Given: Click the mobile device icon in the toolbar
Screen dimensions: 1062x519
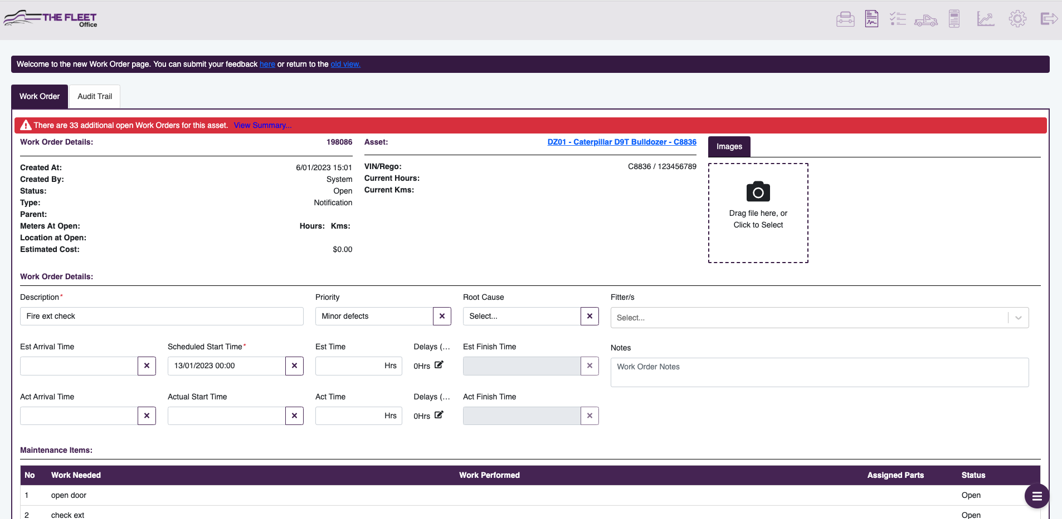Looking at the screenshot, I should click(x=953, y=18).
